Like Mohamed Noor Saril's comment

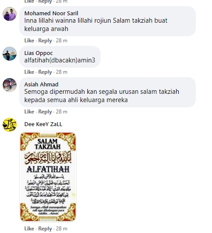(x=29, y=41)
